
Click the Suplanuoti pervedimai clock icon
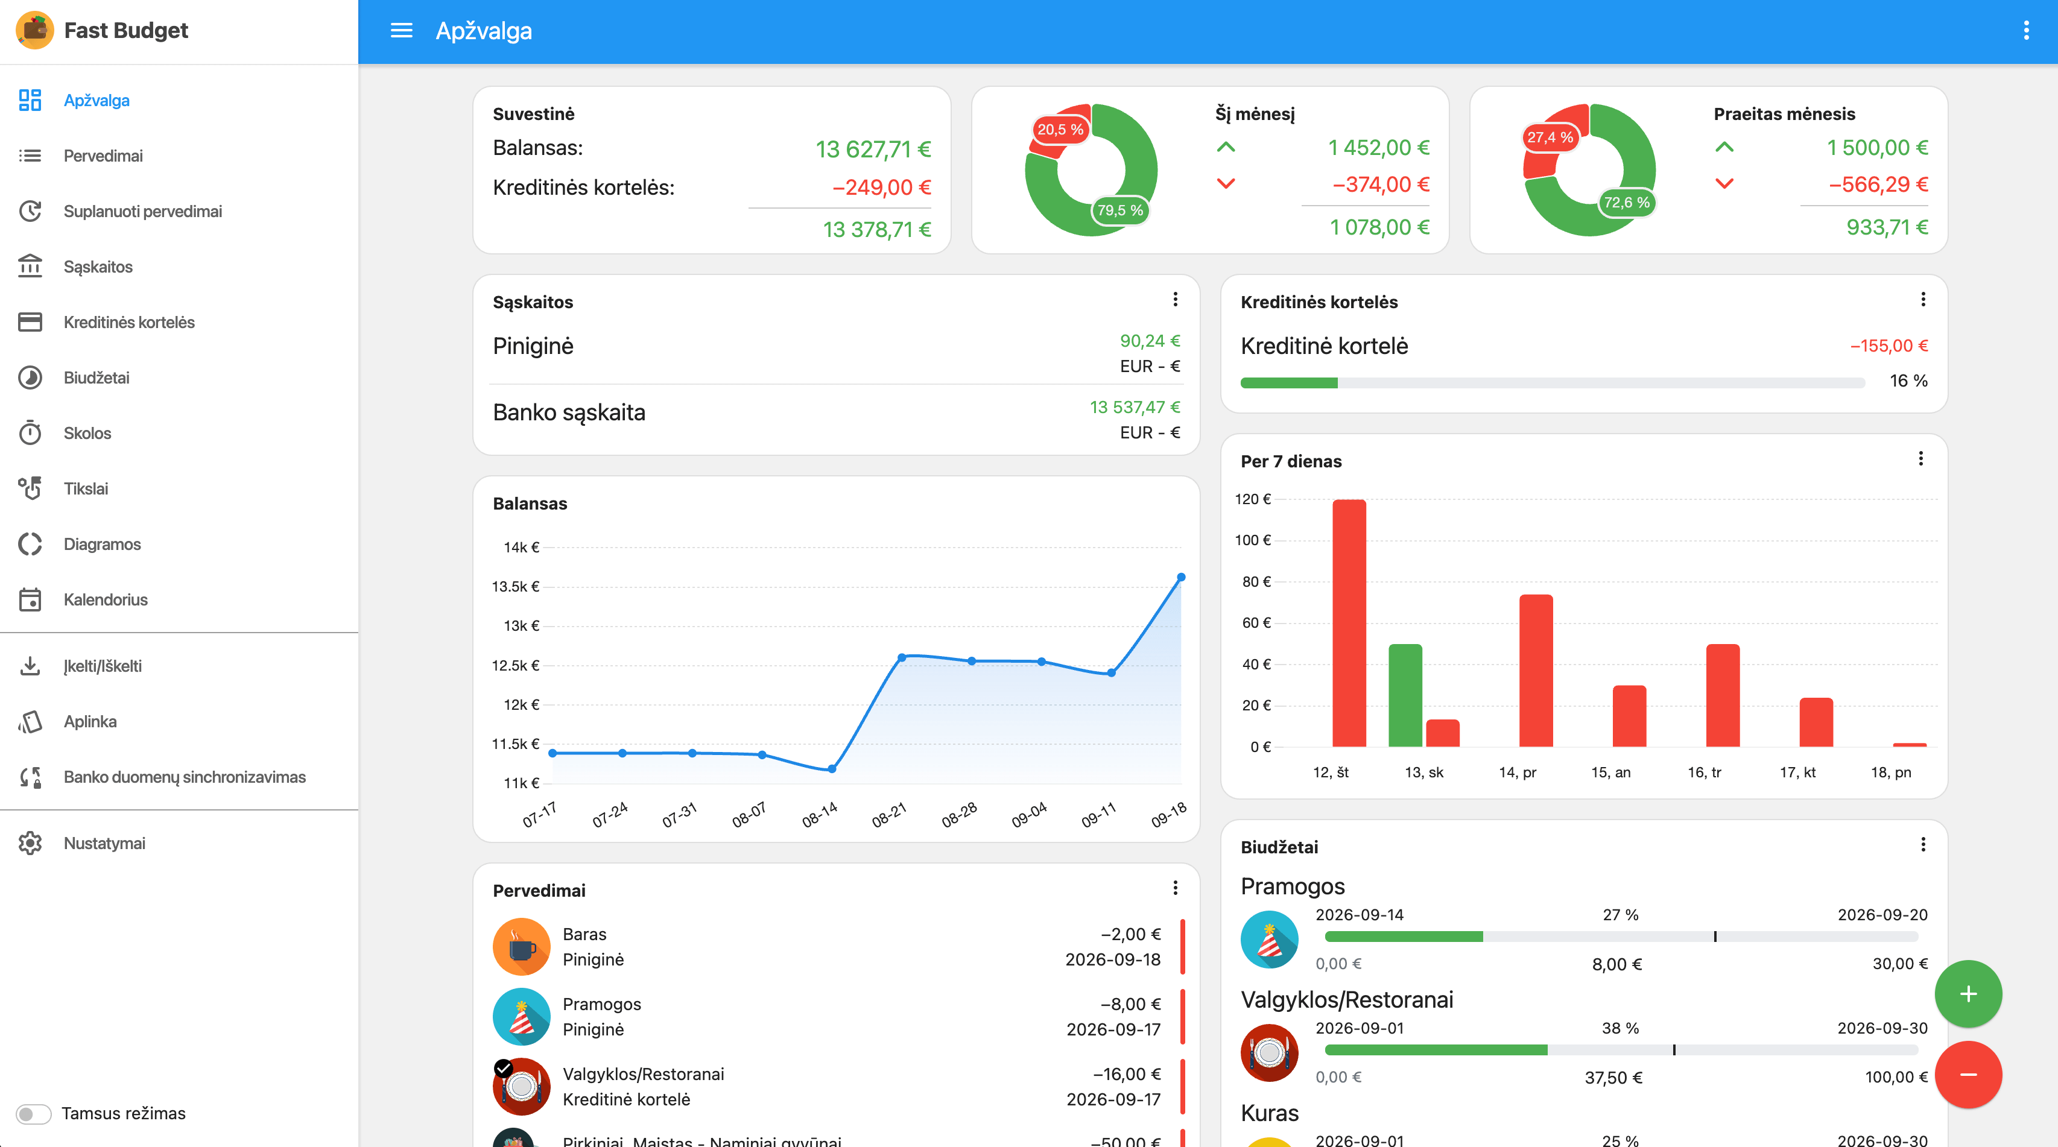point(30,211)
